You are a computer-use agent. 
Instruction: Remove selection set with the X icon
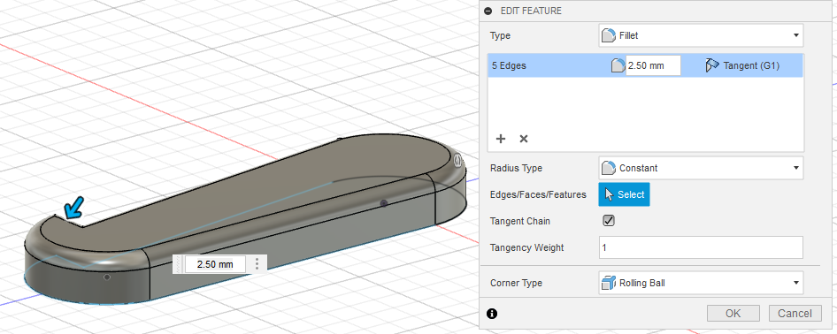tap(524, 139)
